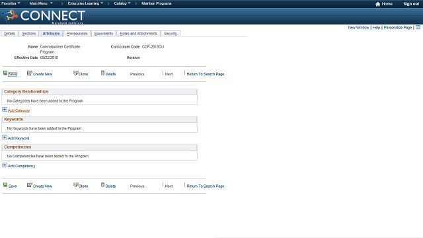Click the Add Category link
Image resolution: width=423 pixels, height=238 pixels.
point(19,110)
